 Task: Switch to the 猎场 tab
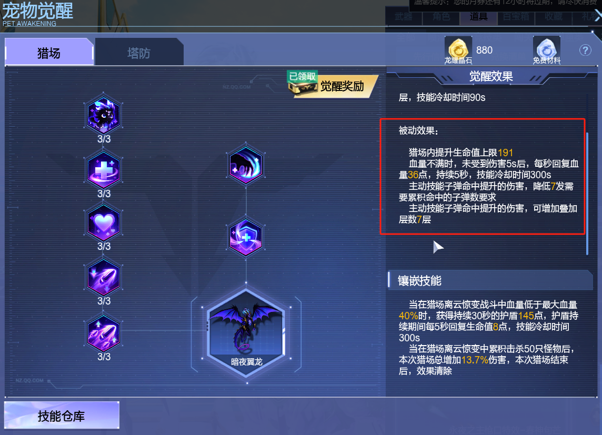click(x=49, y=52)
